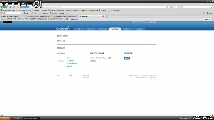Open the Yahoo! bookmark next to Google
The height and width of the screenshot is (120, 214).
pos(12,10)
